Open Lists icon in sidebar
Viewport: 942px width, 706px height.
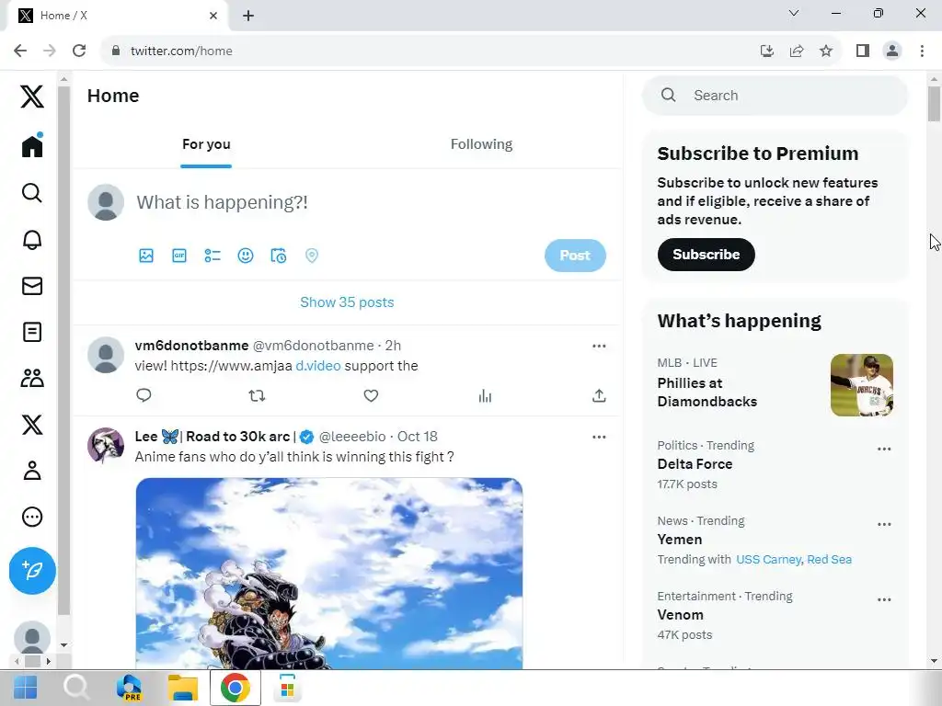pyautogui.click(x=32, y=332)
